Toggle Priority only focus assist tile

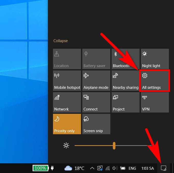click(x=67, y=124)
